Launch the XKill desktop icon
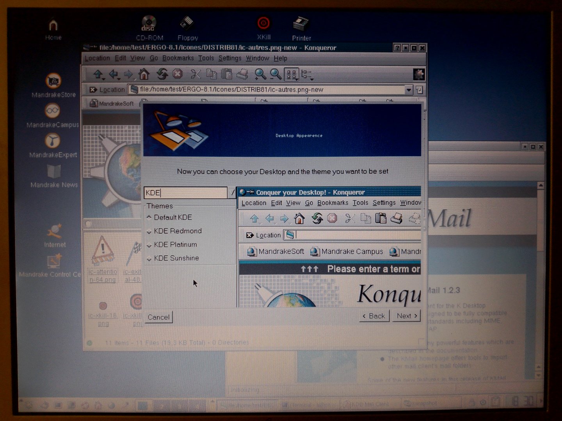 (263, 28)
